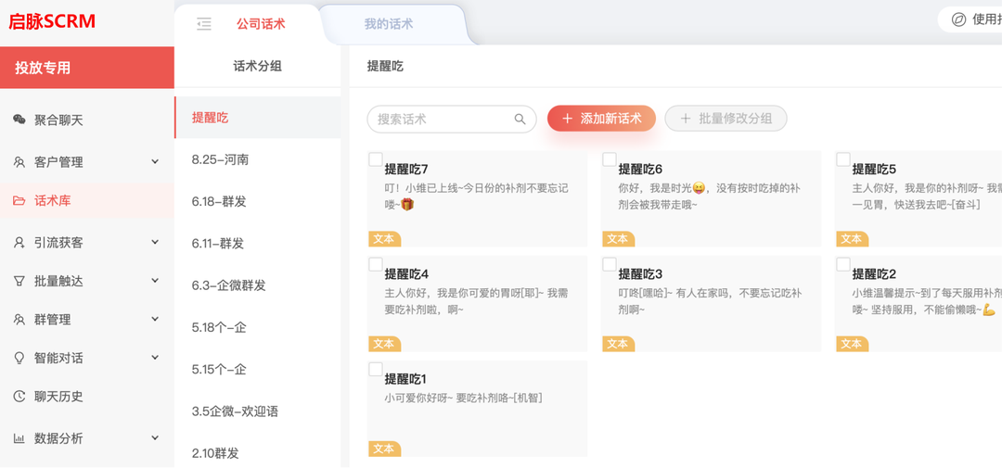Click the 批量修改分组 button
The image size is (1002, 468).
click(x=726, y=119)
